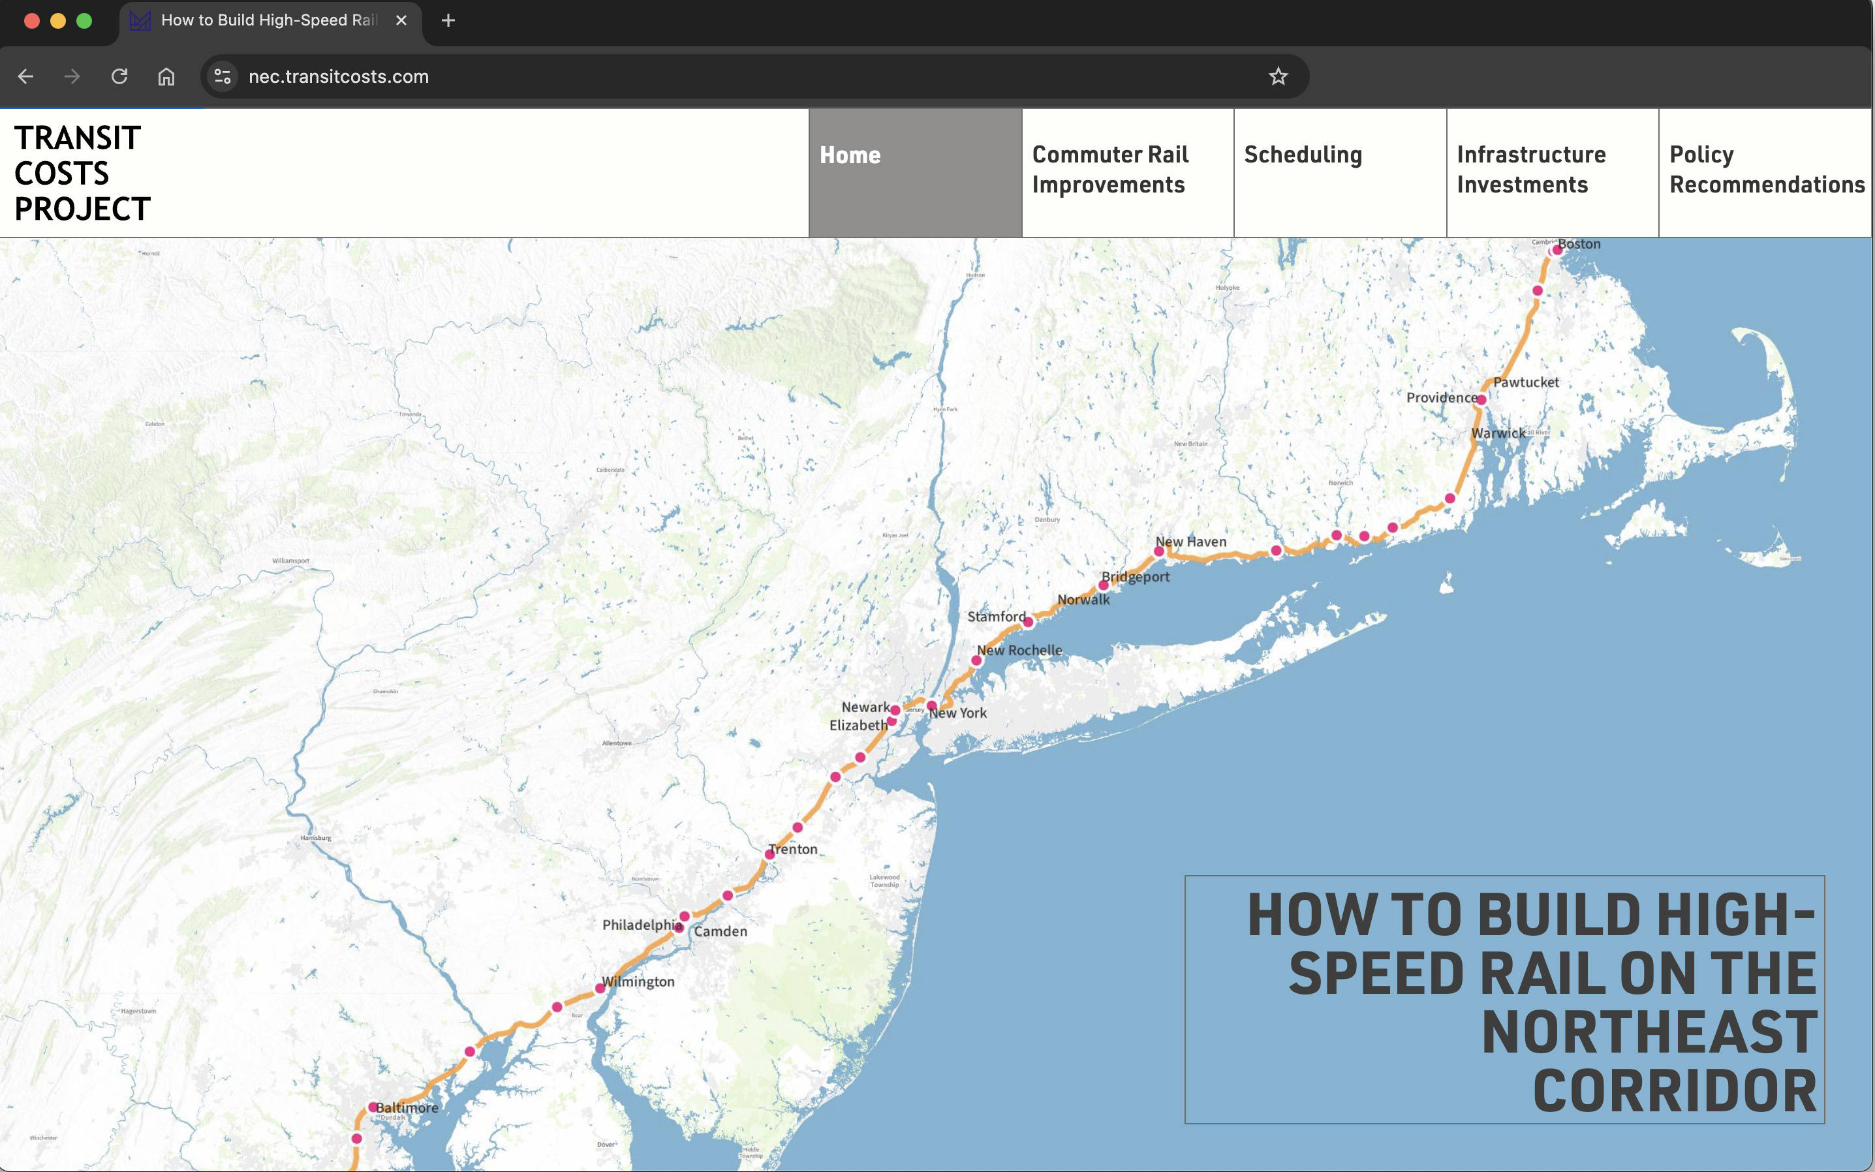Click the browser back arrow
The image size is (1875, 1172).
pyautogui.click(x=25, y=76)
